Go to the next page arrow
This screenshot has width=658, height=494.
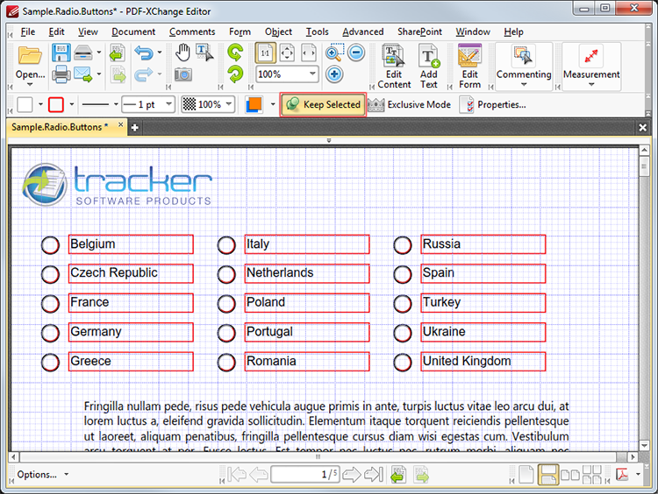pos(351,475)
